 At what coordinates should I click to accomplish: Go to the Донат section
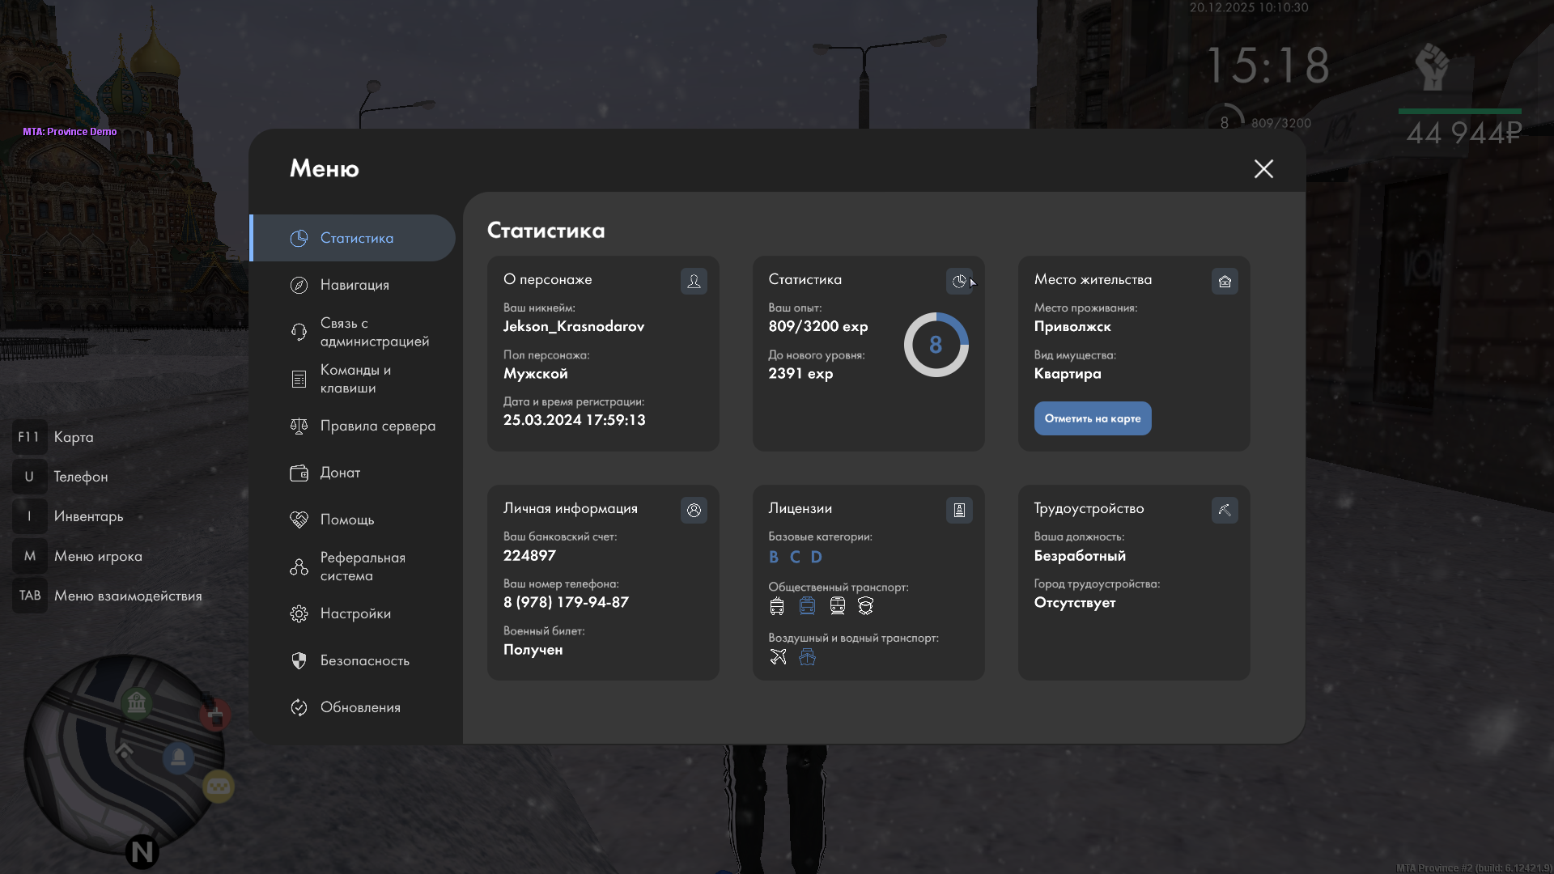340,473
